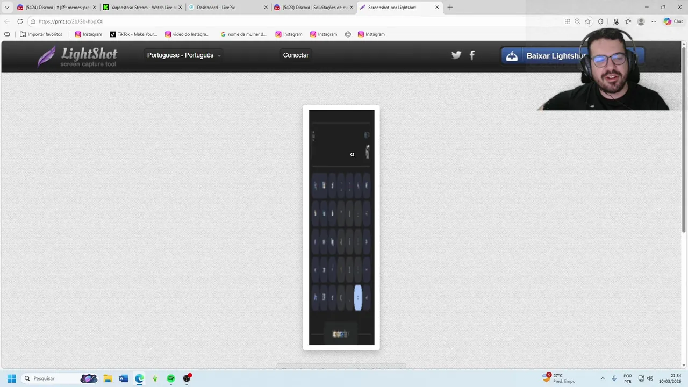Screen dimensions: 688x387
Task: Expand the Portuguese - Português language dropdown
Action: (184, 55)
